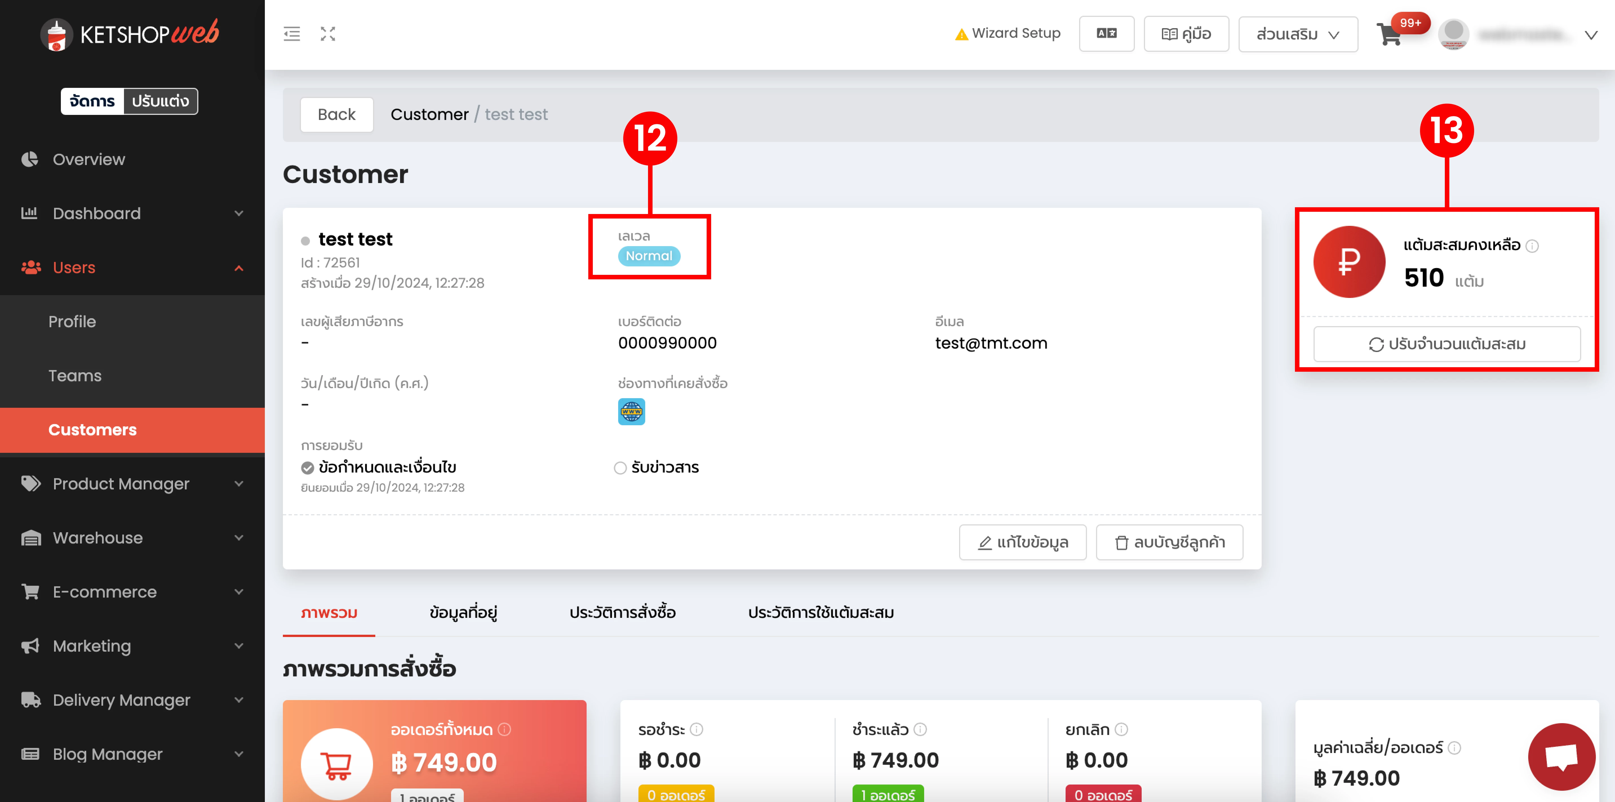Click the ลบบัญชีลูกค้า delete button
The width and height of the screenshot is (1615, 802).
(1169, 542)
